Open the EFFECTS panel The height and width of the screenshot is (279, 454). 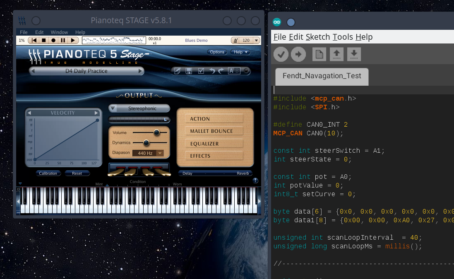pyautogui.click(x=214, y=156)
